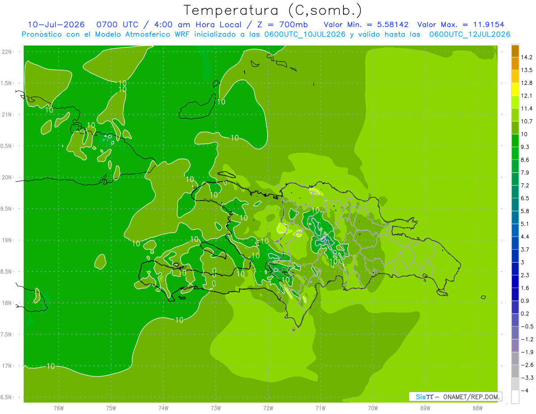536x414 pixels.
Task: Click the latitude label 21N
Action: click(x=7, y=115)
